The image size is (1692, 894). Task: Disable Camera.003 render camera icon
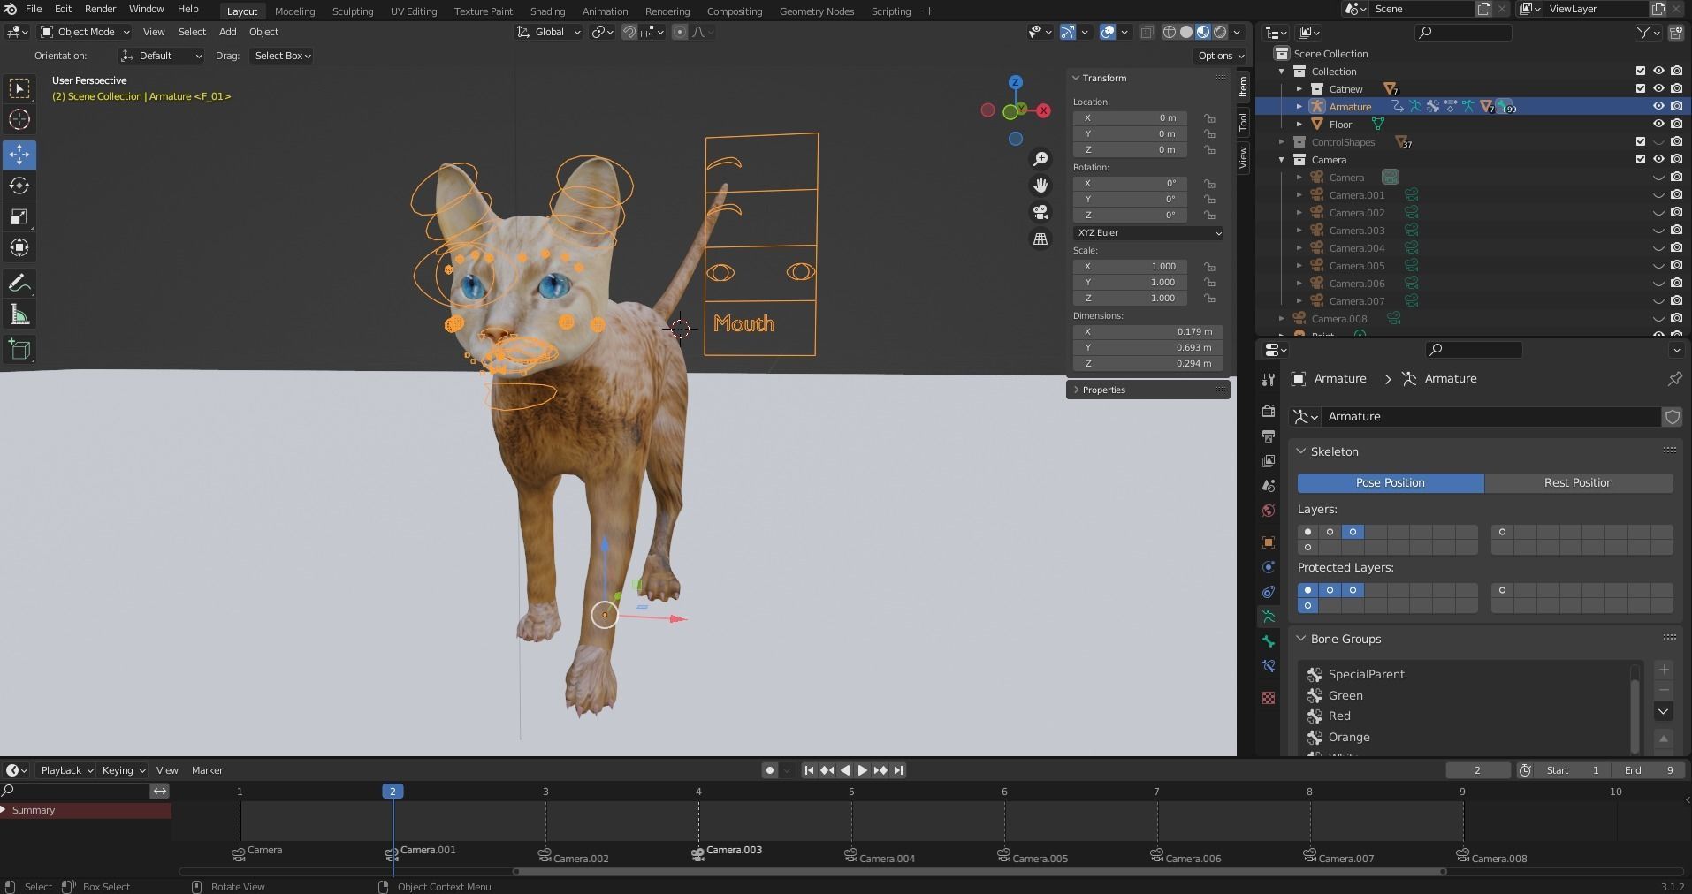point(1676,231)
